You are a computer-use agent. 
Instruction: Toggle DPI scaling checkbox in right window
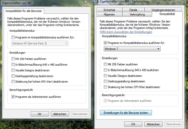tap(105, 87)
